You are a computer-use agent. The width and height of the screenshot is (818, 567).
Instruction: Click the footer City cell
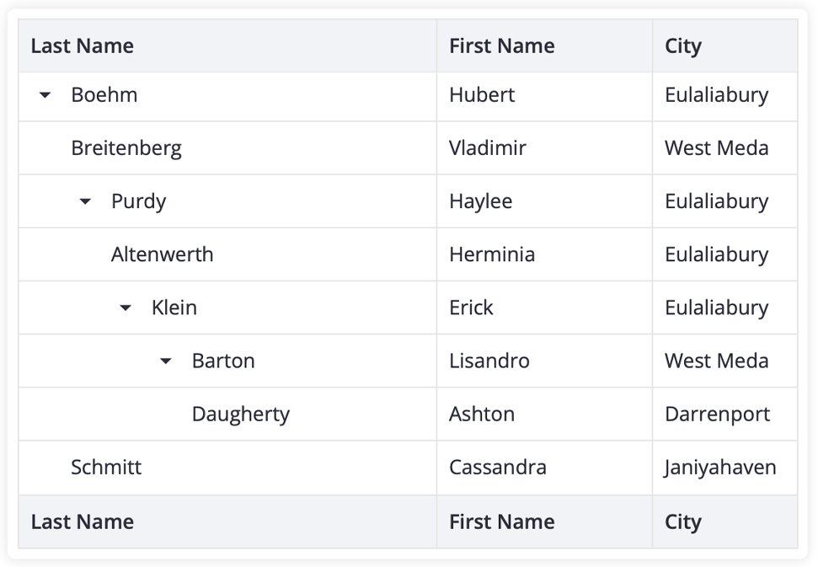pyautogui.click(x=725, y=522)
